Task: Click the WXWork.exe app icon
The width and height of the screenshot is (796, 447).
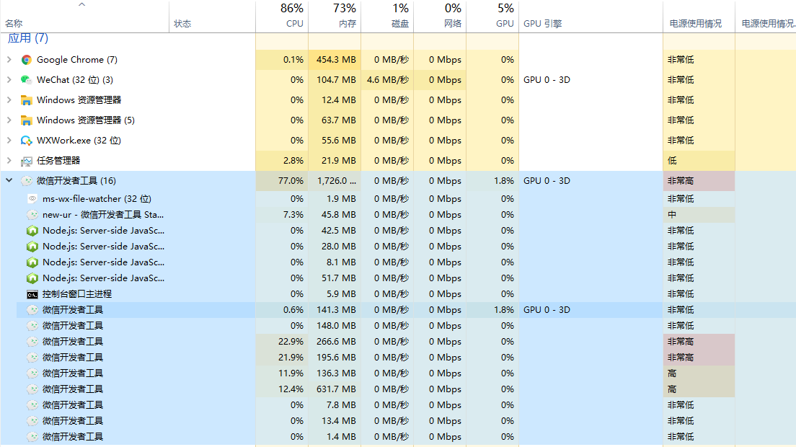Action: pos(27,141)
